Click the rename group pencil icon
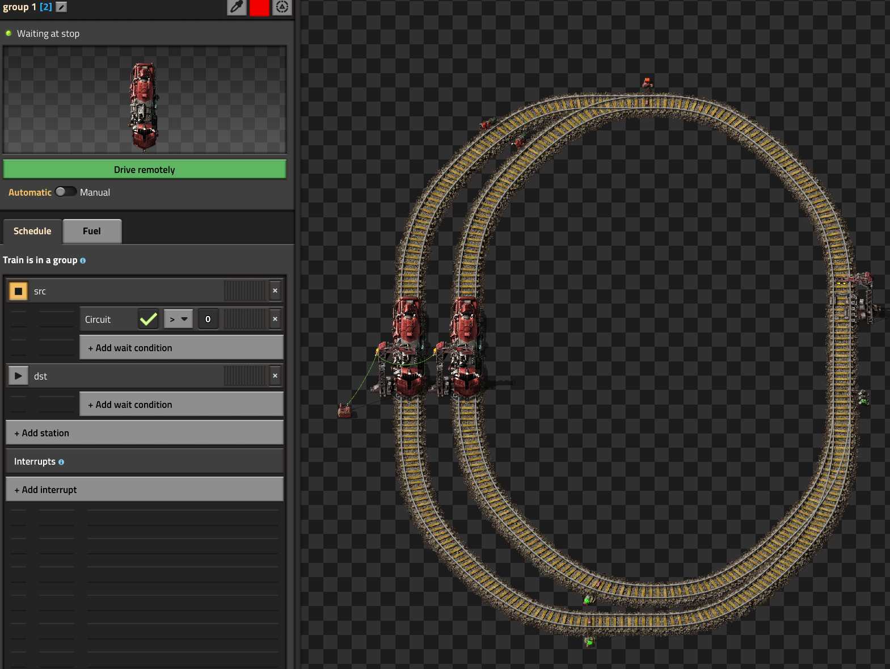Image resolution: width=890 pixels, height=669 pixels. 61,7
